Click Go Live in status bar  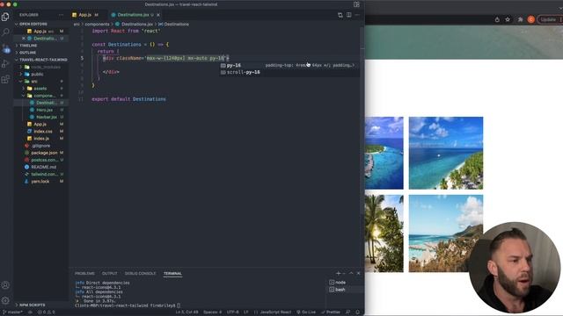tap(306, 312)
